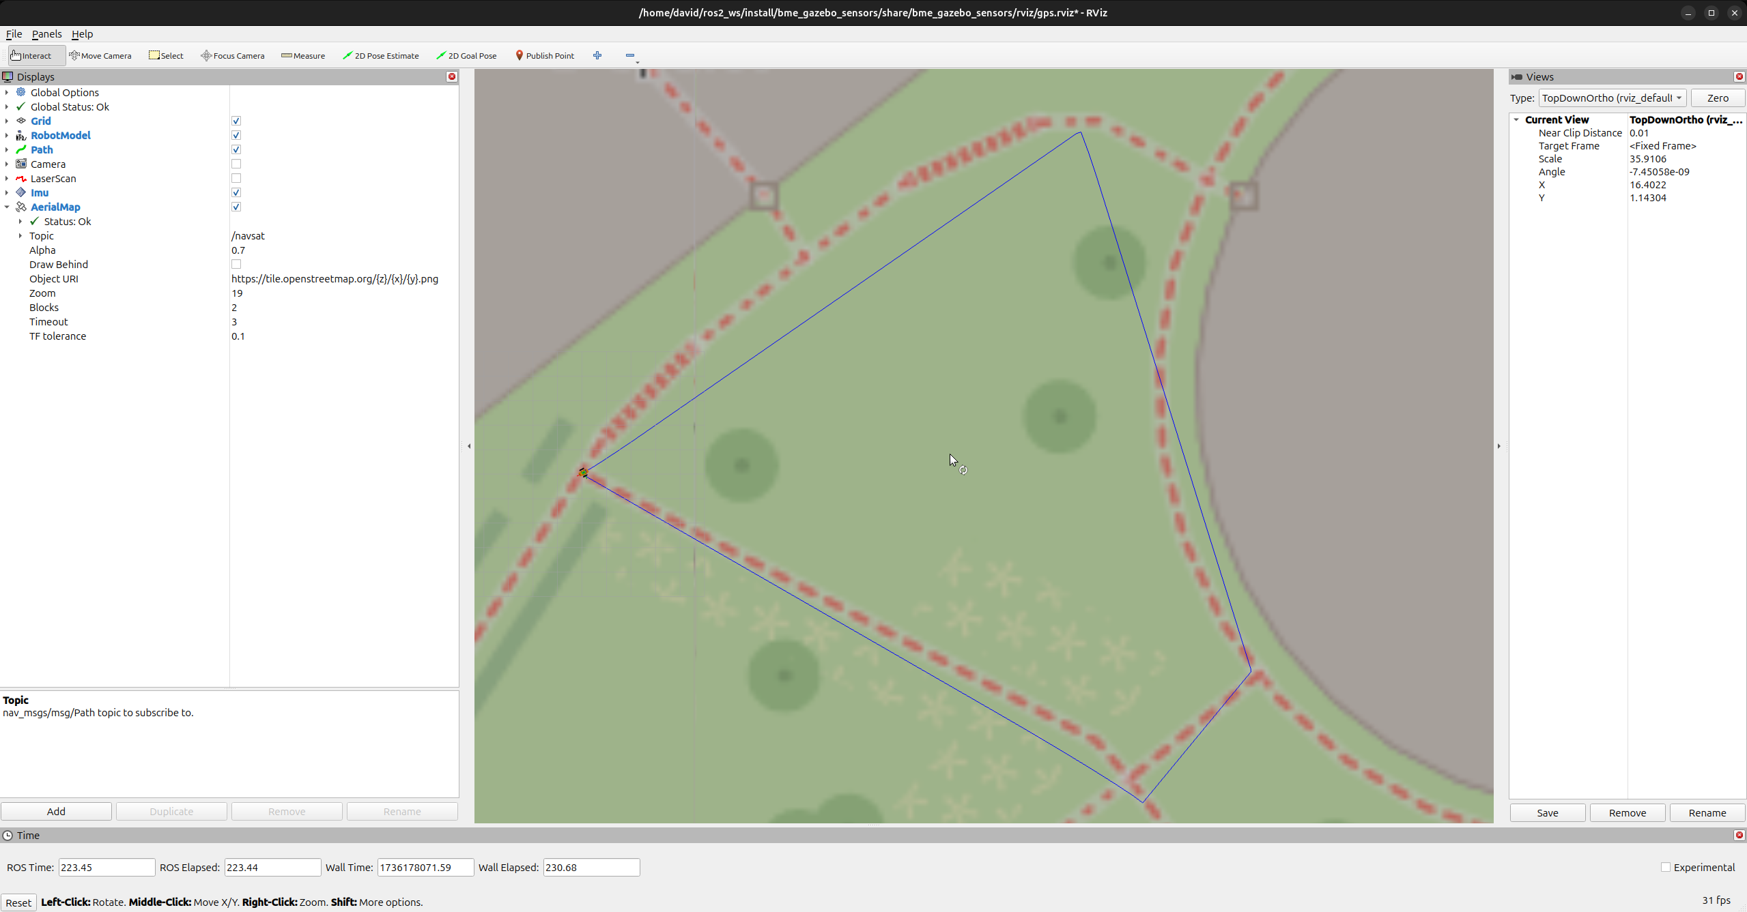Check the Draw Behind option

(236, 264)
